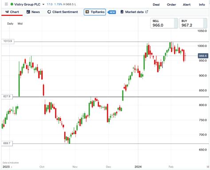Open the Client Sentiment tab
Viewport: 210px width, 170px height.
pyautogui.click(x=62, y=12)
